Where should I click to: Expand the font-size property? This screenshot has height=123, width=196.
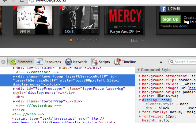pos(140,116)
